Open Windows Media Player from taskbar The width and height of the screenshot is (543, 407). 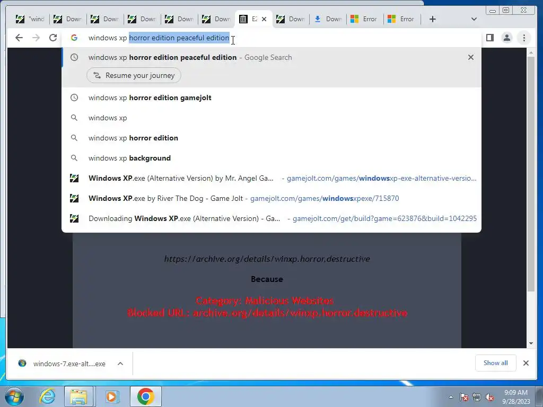[111, 396]
